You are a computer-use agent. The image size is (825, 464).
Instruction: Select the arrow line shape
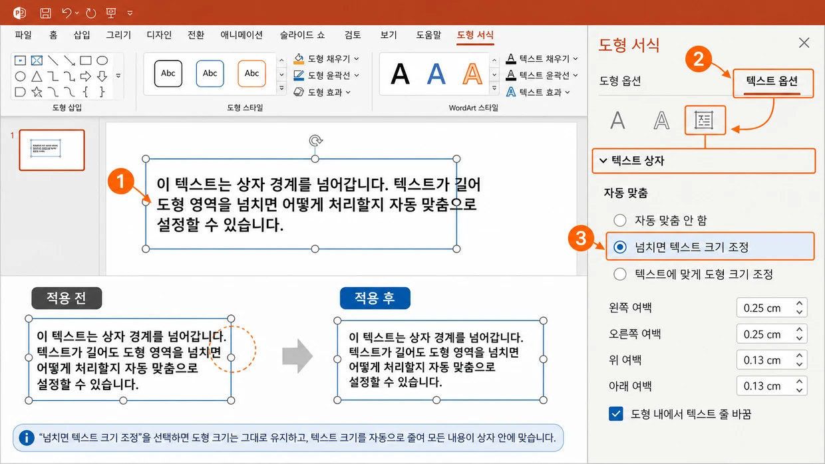[x=69, y=60]
